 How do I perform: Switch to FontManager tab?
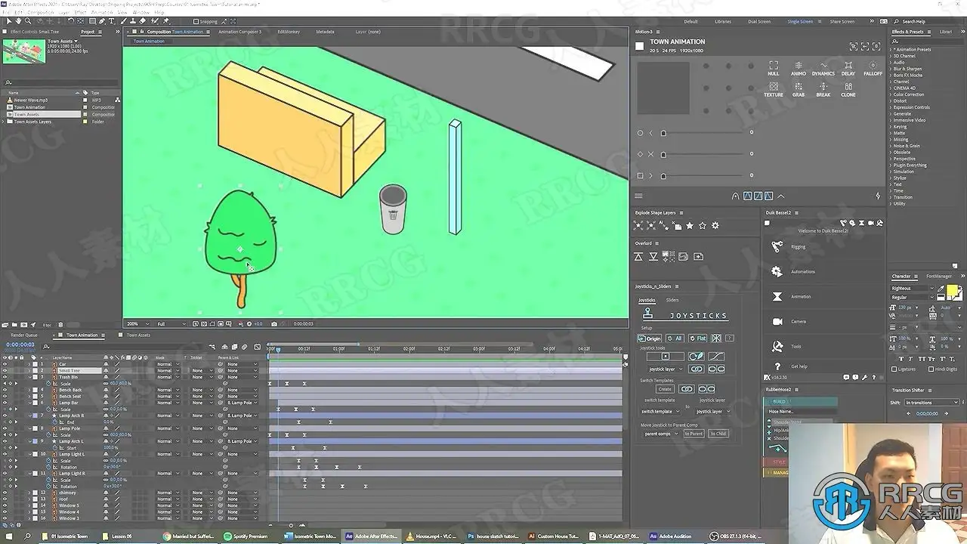tap(939, 276)
